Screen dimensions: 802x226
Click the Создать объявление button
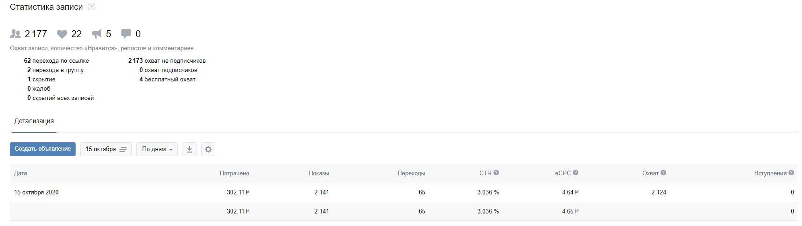point(42,149)
